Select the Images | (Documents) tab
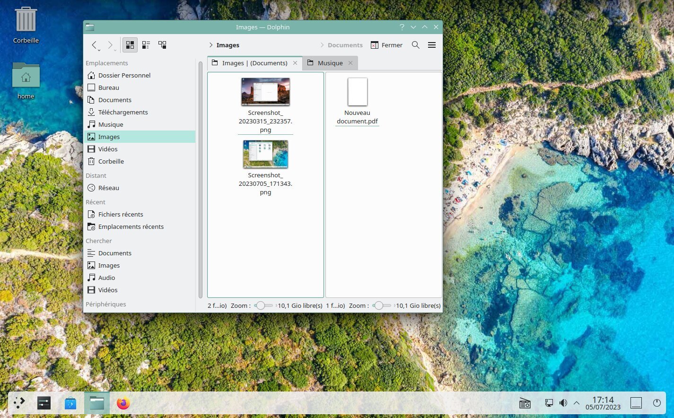This screenshot has height=418, width=674. tap(254, 63)
